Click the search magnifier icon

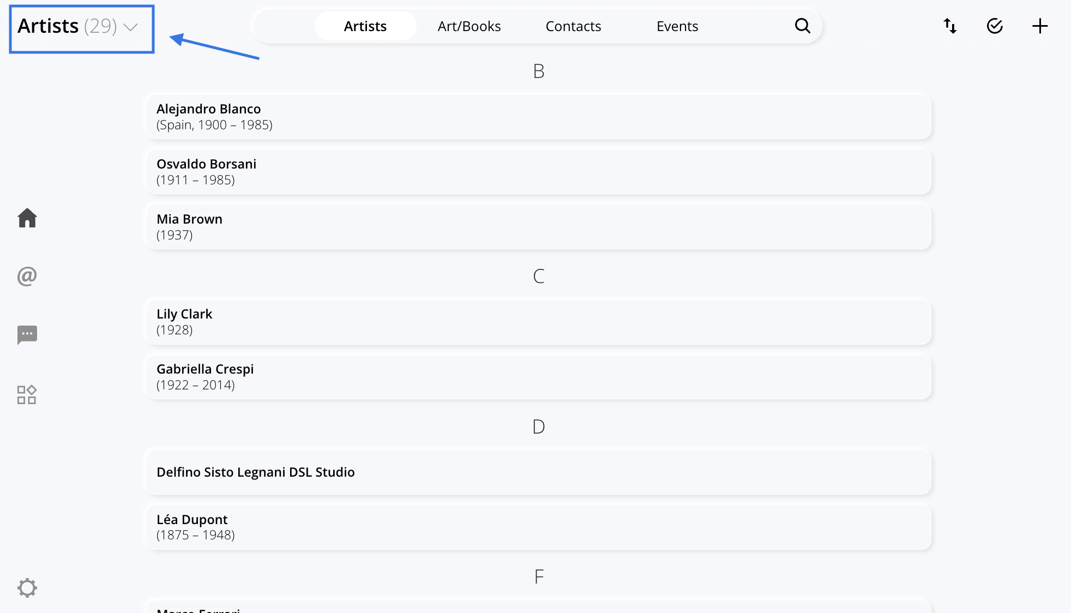802,26
